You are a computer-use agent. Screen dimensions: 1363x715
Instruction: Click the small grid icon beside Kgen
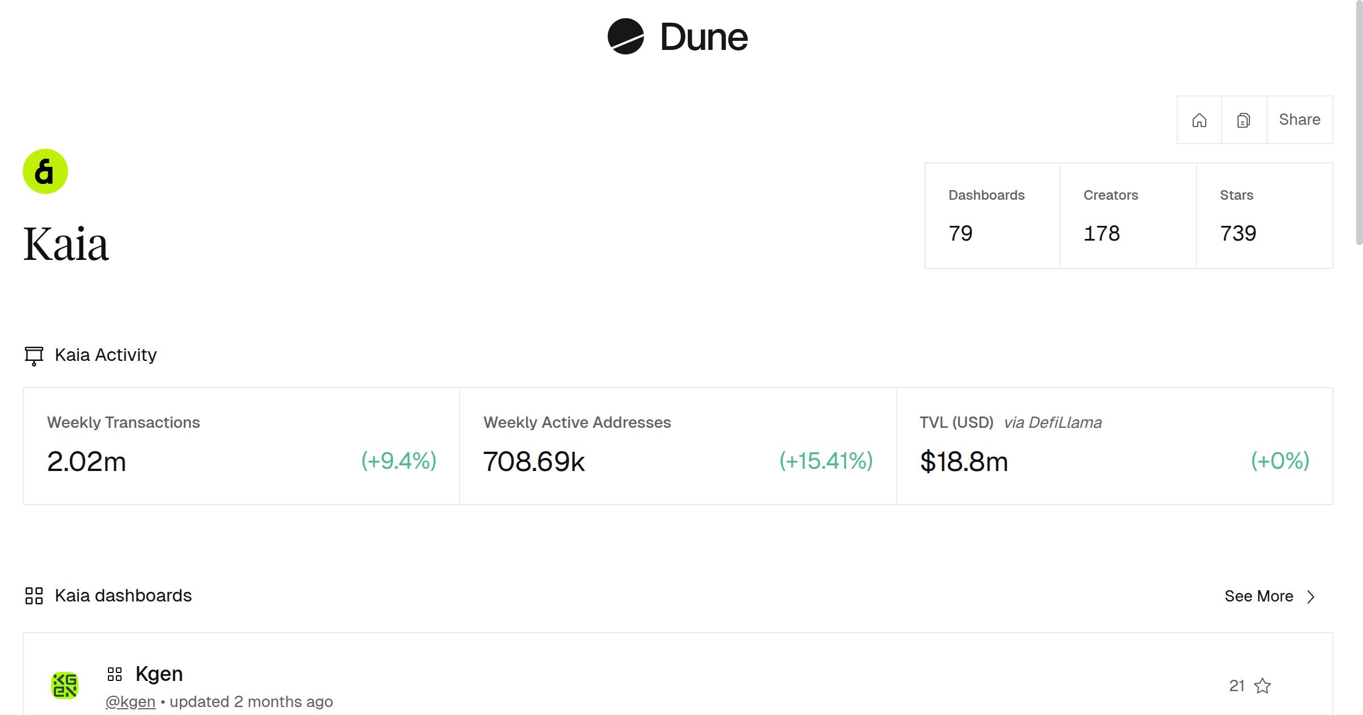[115, 674]
